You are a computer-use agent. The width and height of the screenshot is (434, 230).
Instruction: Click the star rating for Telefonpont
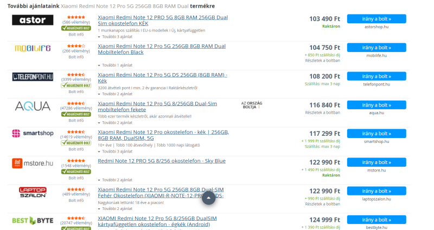(76, 75)
